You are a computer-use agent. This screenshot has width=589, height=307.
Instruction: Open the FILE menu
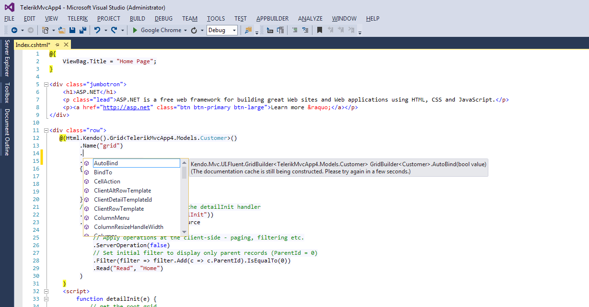9,18
